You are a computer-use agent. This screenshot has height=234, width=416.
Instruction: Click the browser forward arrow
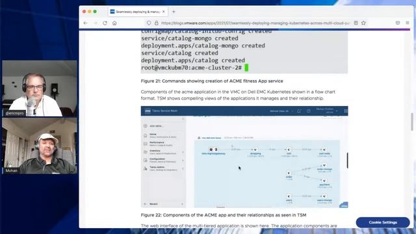click(x=96, y=23)
